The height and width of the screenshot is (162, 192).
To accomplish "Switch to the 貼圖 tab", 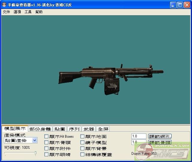I will (x=60, y=129).
